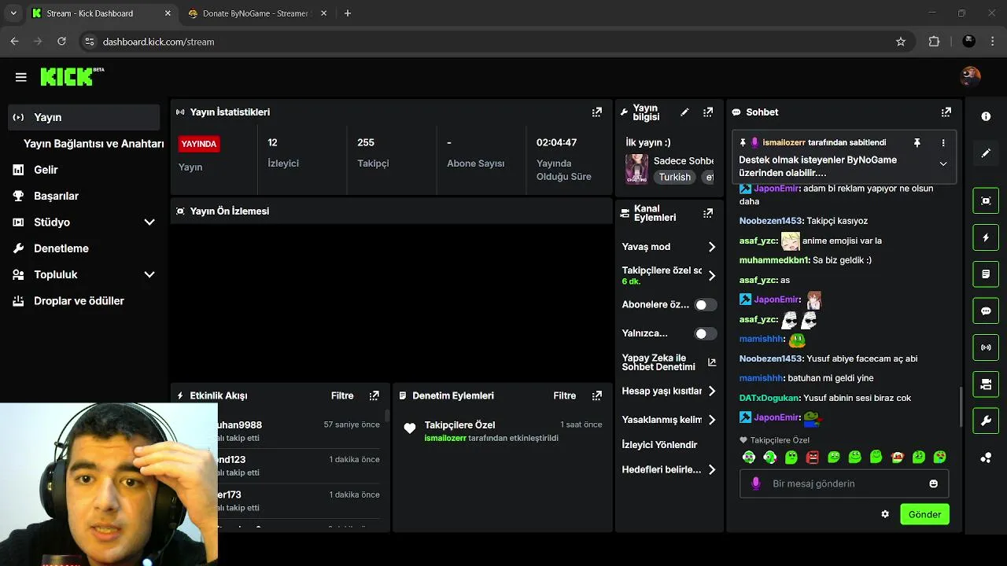Open the browser tab search dropdown
This screenshot has width=1007, height=566.
tap(13, 13)
